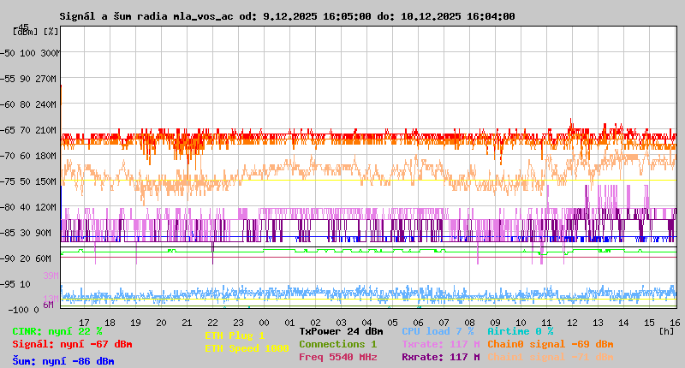
Task: Click the Chain0 signal legend entry
Action: (x=550, y=344)
